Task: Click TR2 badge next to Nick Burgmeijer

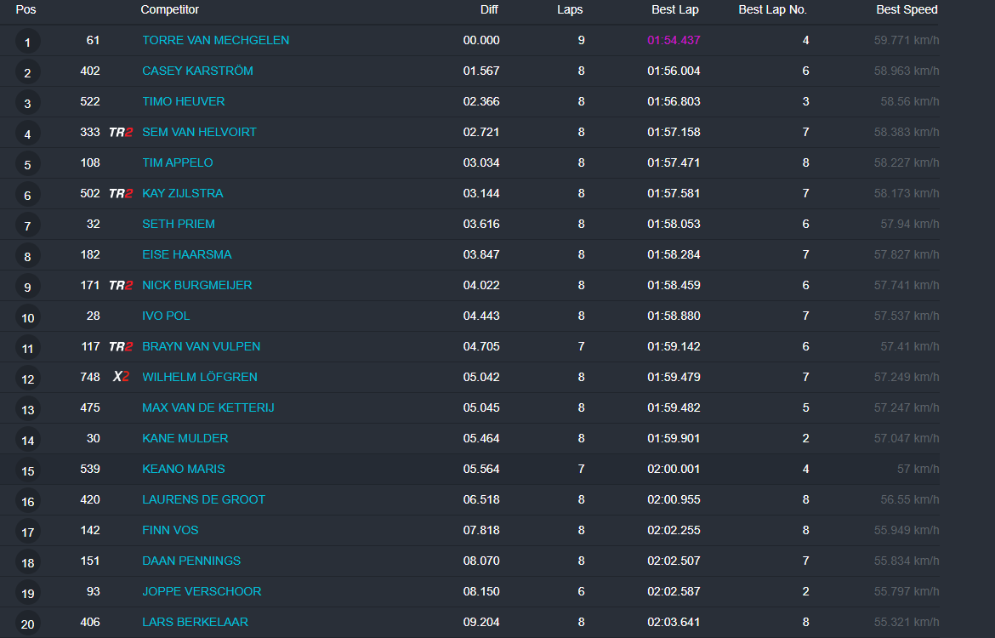Action: click(121, 286)
